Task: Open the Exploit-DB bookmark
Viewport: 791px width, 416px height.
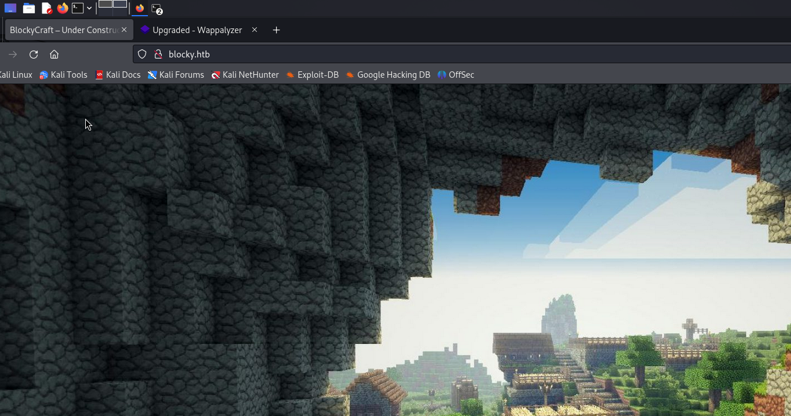Action: coord(313,75)
